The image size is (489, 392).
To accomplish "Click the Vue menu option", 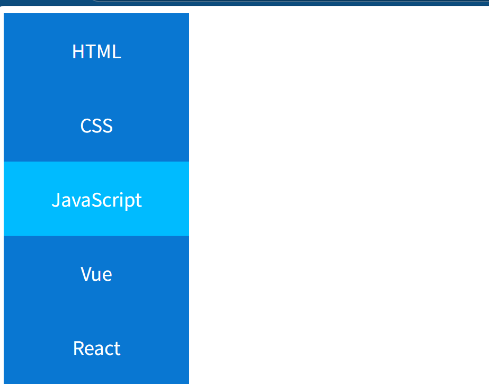I will pyautogui.click(x=96, y=273).
